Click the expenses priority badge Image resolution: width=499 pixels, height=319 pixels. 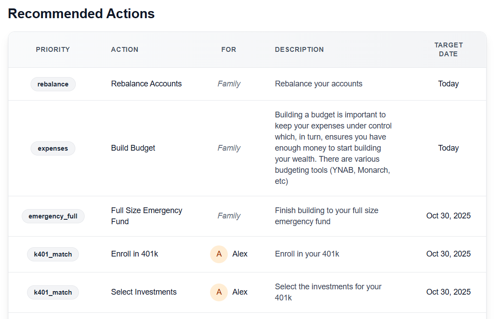click(53, 148)
